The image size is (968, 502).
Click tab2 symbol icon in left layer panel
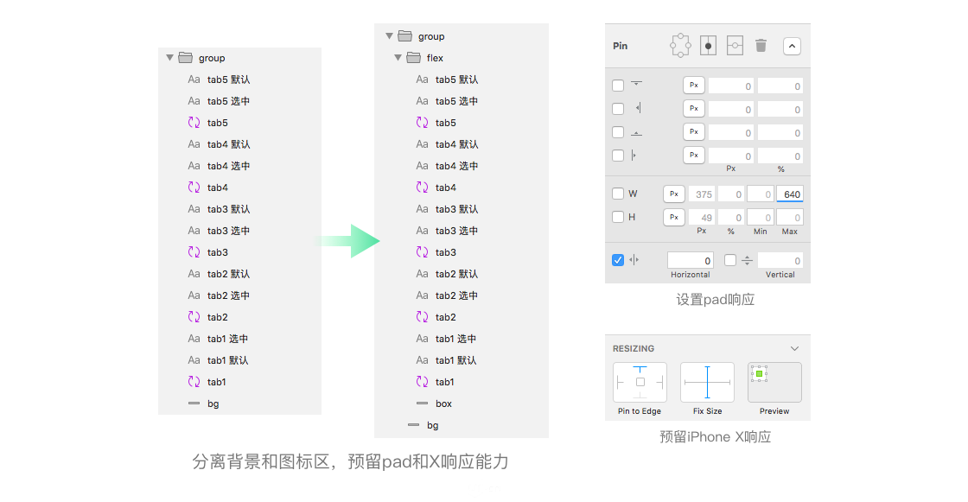(x=194, y=317)
